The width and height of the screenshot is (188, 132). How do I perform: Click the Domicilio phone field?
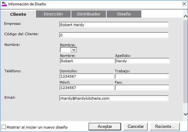(x=87, y=76)
